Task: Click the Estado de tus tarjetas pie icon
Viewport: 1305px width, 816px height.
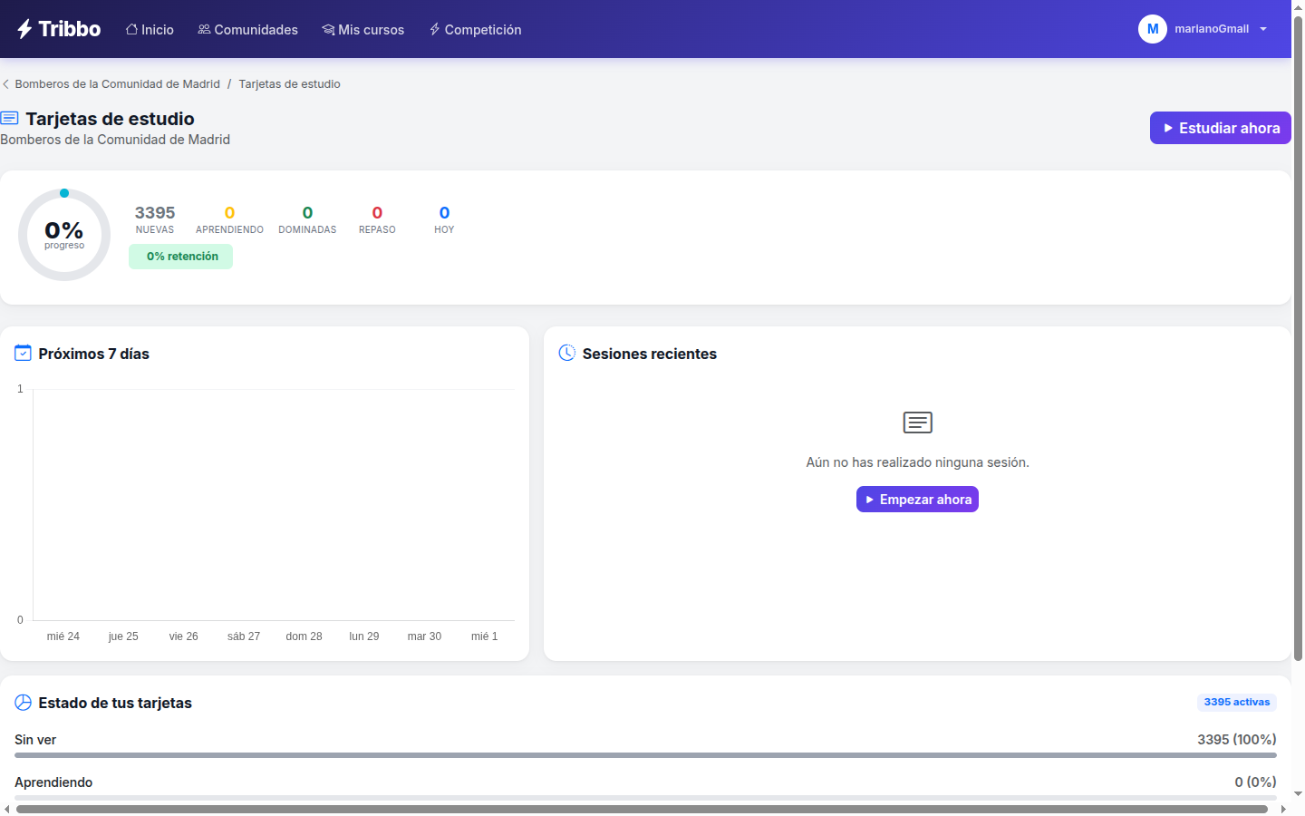Action: tap(23, 703)
